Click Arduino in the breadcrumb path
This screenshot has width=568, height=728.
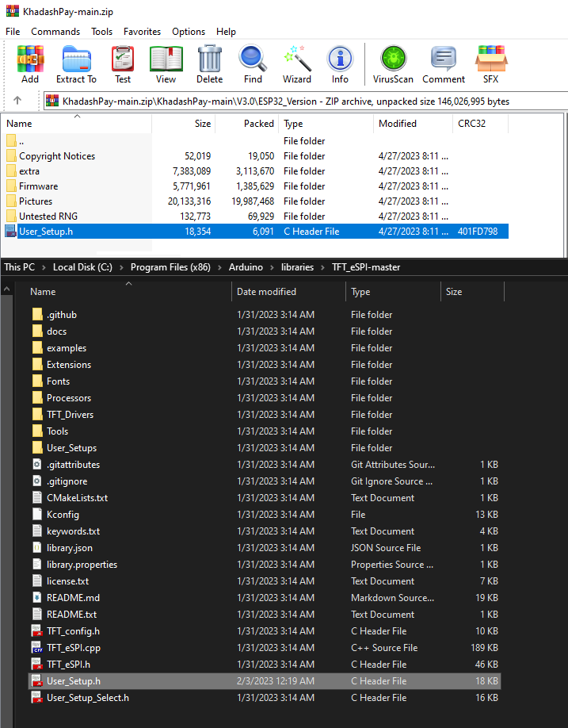coord(246,267)
